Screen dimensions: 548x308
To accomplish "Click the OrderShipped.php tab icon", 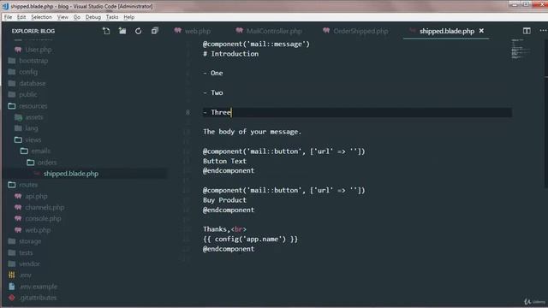I will point(326,31).
